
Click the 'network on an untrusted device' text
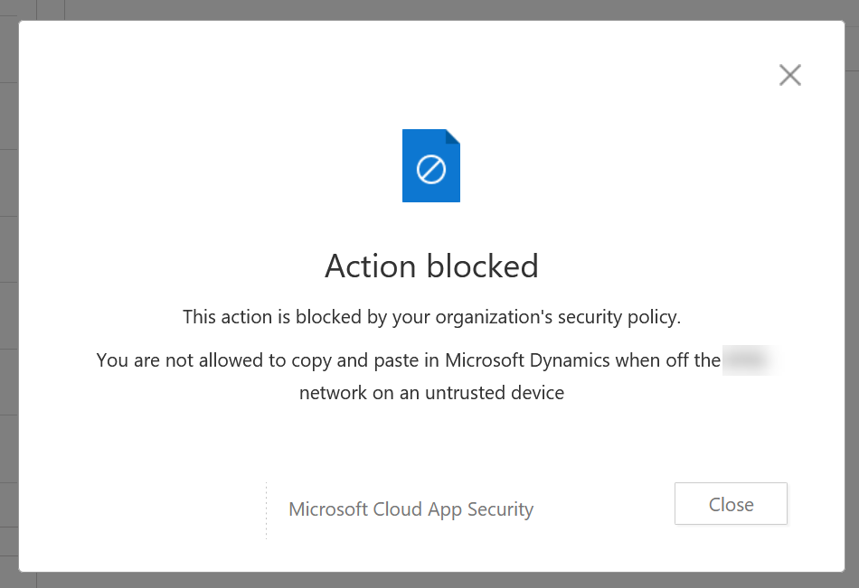pyautogui.click(x=431, y=393)
